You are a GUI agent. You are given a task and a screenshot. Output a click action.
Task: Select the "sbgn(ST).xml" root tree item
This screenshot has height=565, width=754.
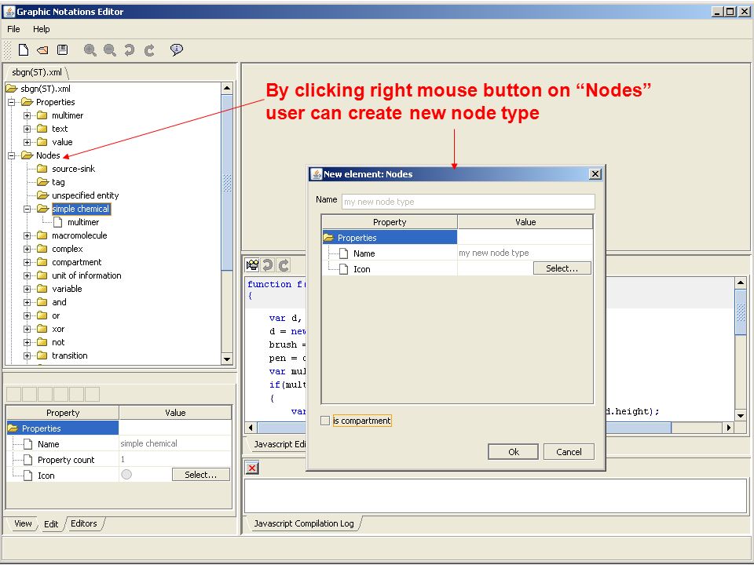point(46,89)
